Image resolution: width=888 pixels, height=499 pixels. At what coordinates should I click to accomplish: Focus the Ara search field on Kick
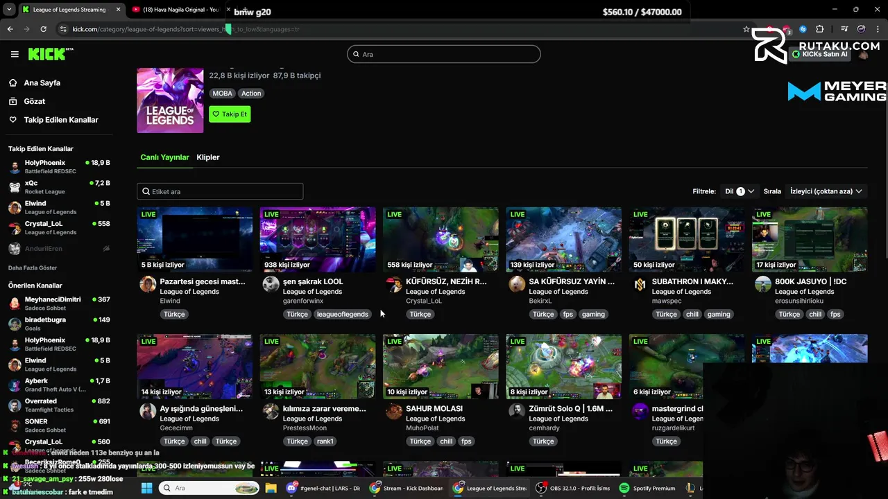[444, 54]
